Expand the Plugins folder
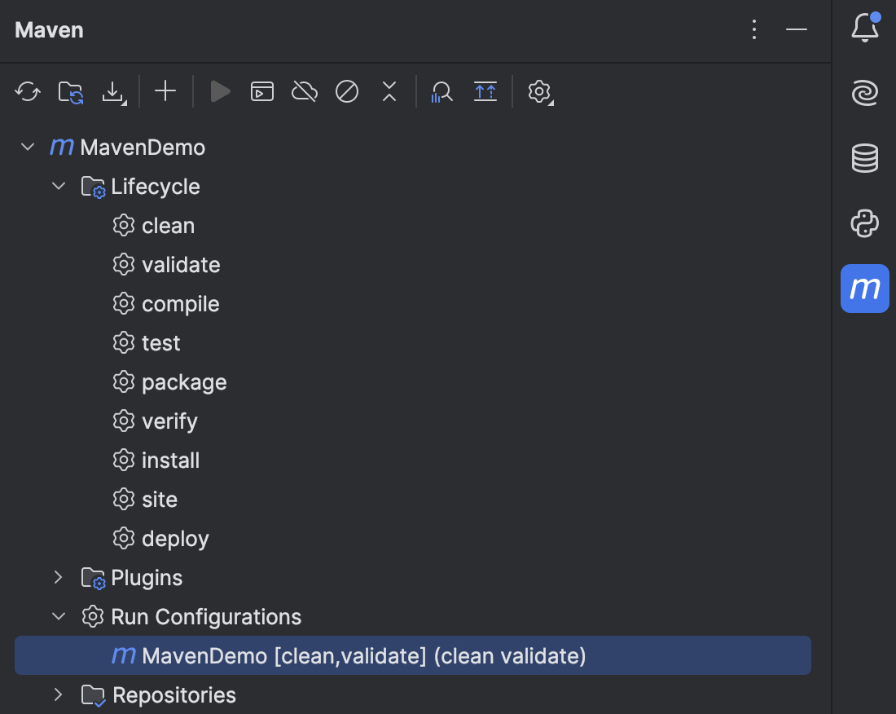 (x=58, y=577)
